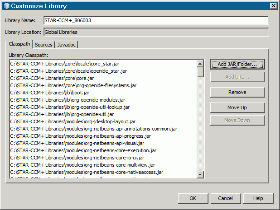Select the org-netbeans-api-annotations-common.jar entry
This screenshot has width=280, height=210.
point(103,129)
